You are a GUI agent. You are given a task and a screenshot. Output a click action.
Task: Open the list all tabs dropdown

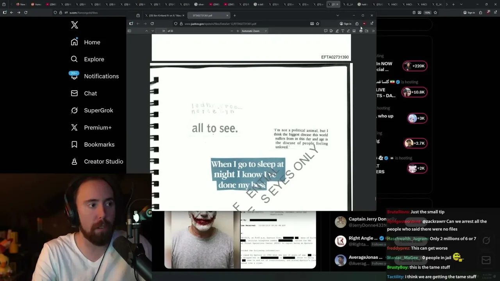pyautogui.click(x=337, y=16)
